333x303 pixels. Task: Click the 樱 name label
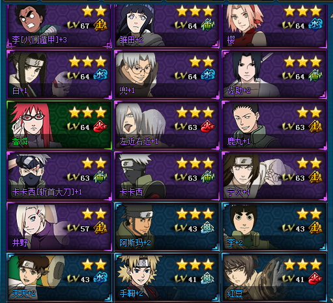tap(231, 40)
